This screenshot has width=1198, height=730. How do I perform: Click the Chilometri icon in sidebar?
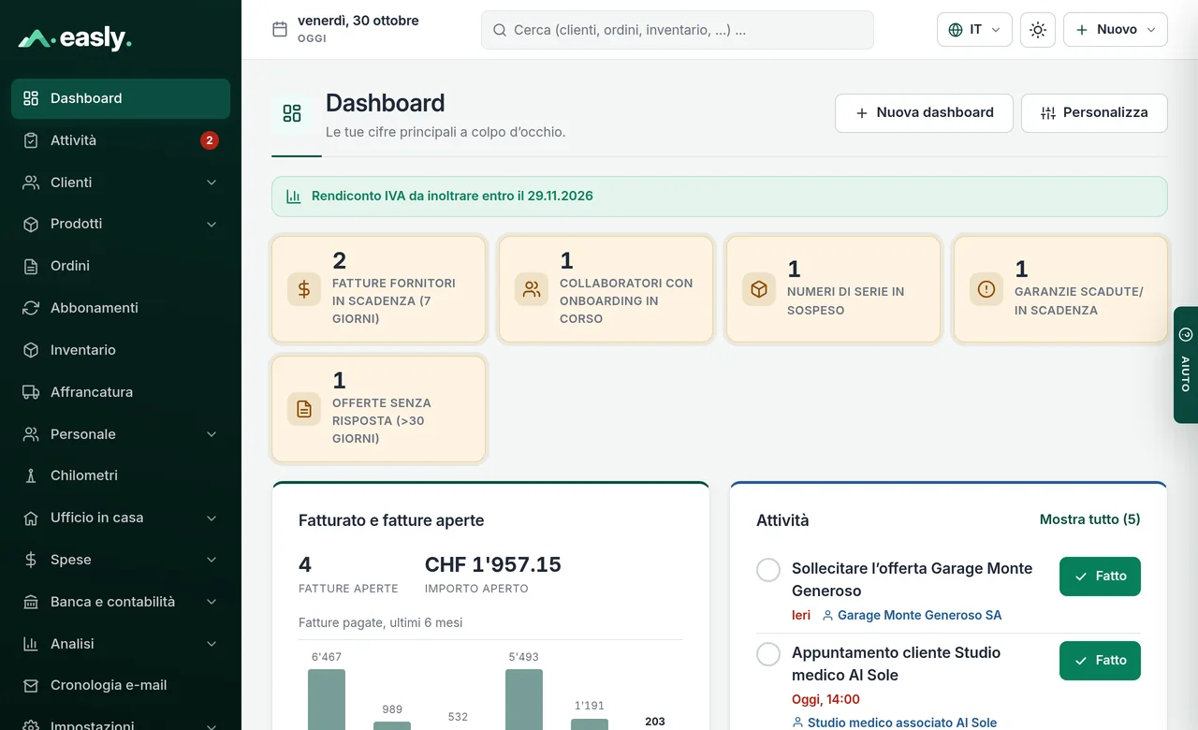pyautogui.click(x=31, y=475)
